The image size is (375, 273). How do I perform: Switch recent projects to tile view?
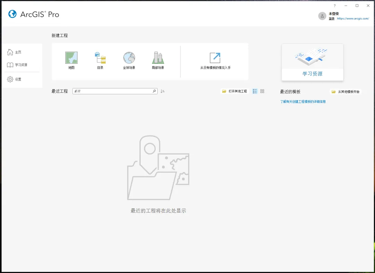coord(262,91)
